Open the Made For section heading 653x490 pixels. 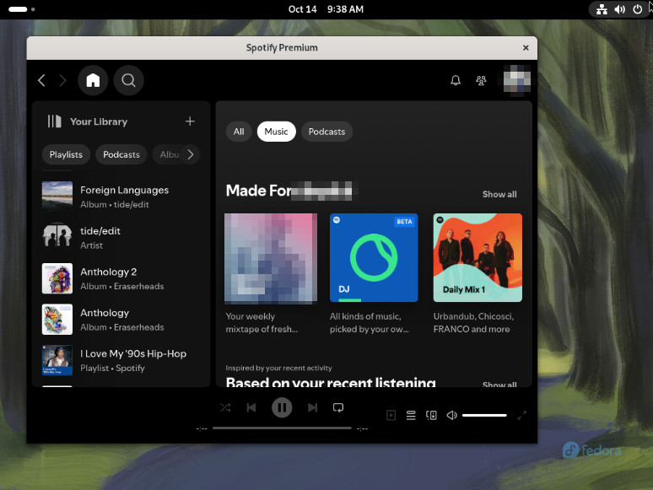click(x=289, y=191)
